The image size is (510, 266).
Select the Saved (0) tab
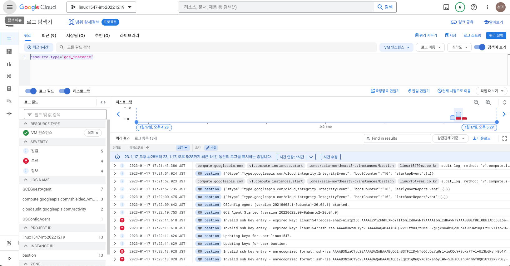point(76,36)
